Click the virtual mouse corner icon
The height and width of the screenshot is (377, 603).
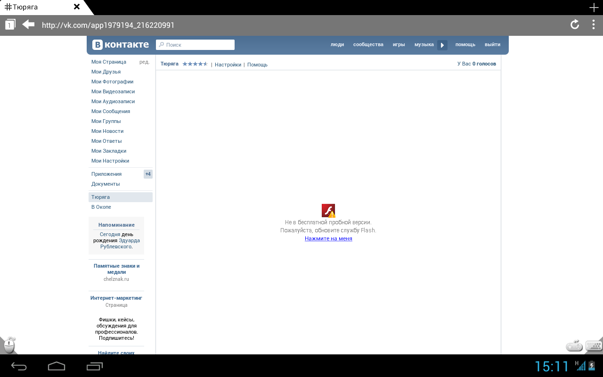tap(8, 345)
